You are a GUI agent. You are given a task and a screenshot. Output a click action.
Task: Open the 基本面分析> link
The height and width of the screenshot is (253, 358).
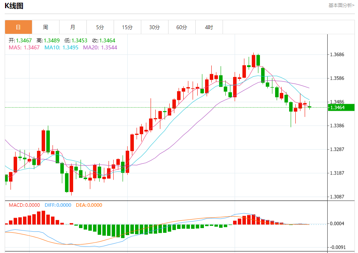point(341,5)
